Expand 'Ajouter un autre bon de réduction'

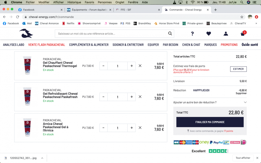point(245,102)
